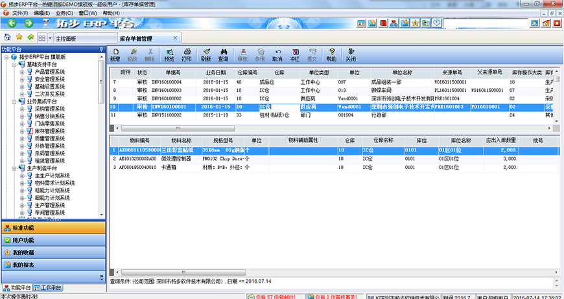Pin the 功能平台 side panel
The image size is (564, 299).
[x=101, y=49]
